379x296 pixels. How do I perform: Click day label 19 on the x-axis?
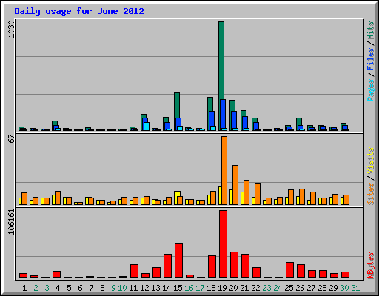click(222, 288)
